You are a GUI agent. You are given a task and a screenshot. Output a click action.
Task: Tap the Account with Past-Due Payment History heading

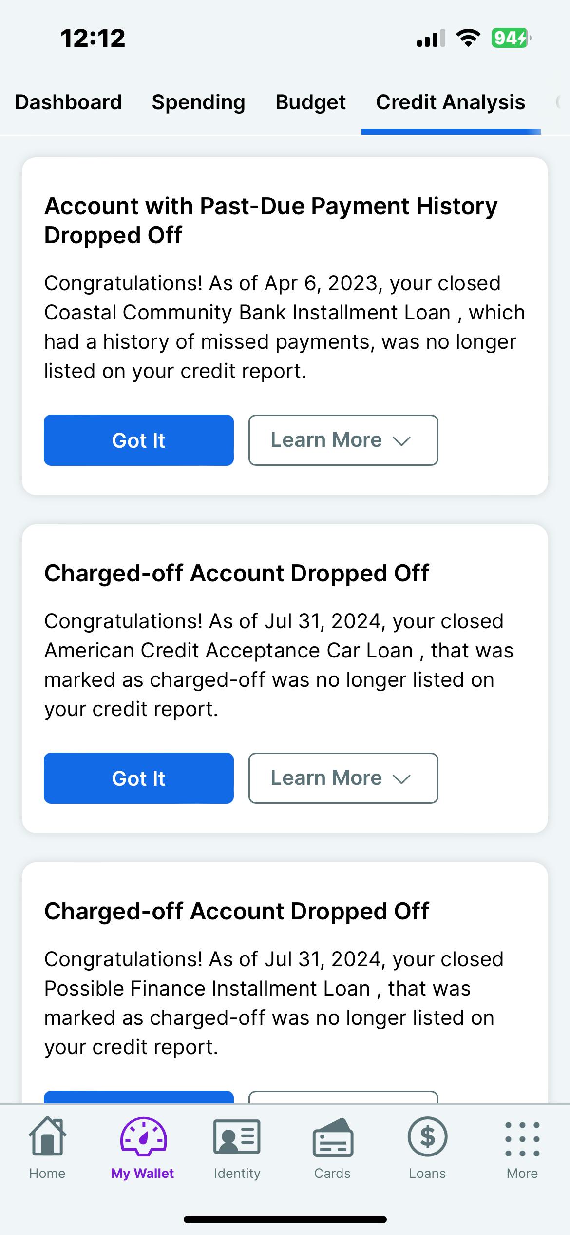271,220
